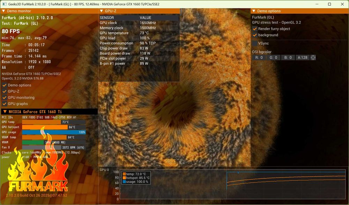The image size is (349, 205).
Task: Click the OpenGL 3.2.0 NVIDIA 576.88 text
Action: 23,78
